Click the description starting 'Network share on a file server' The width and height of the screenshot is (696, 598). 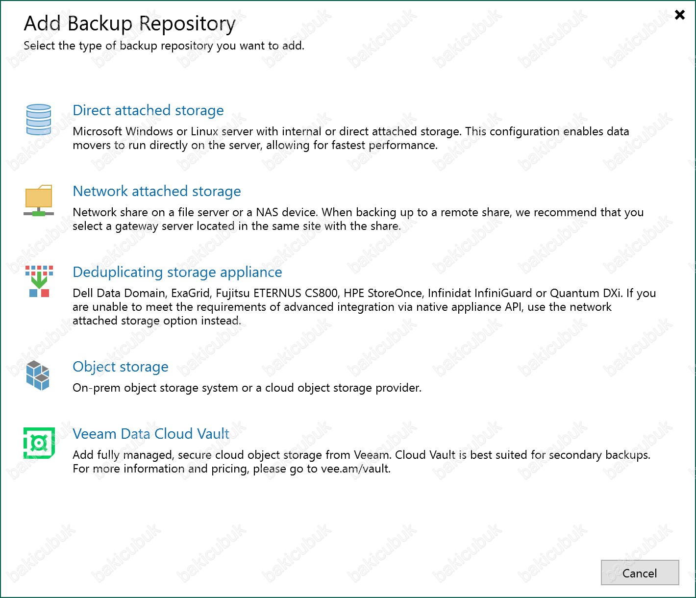tap(358, 219)
